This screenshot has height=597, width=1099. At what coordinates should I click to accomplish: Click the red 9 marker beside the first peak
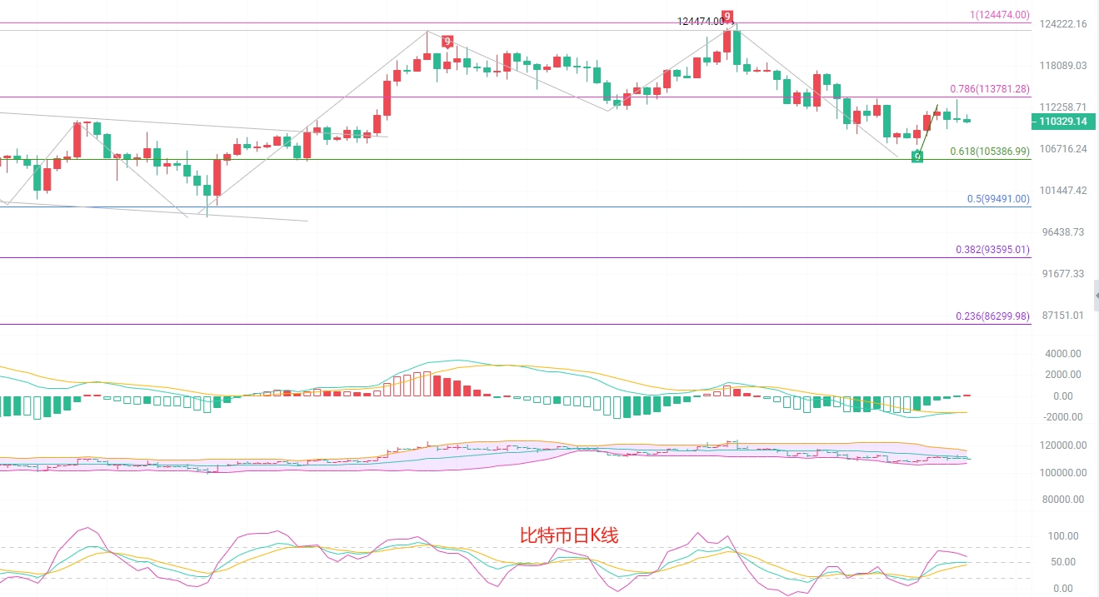(447, 41)
